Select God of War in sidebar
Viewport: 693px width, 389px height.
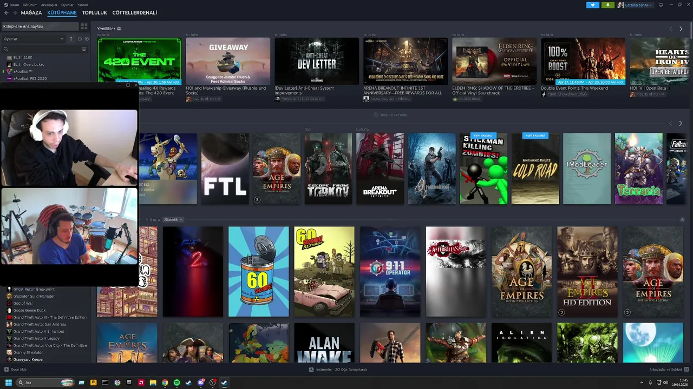click(23, 303)
